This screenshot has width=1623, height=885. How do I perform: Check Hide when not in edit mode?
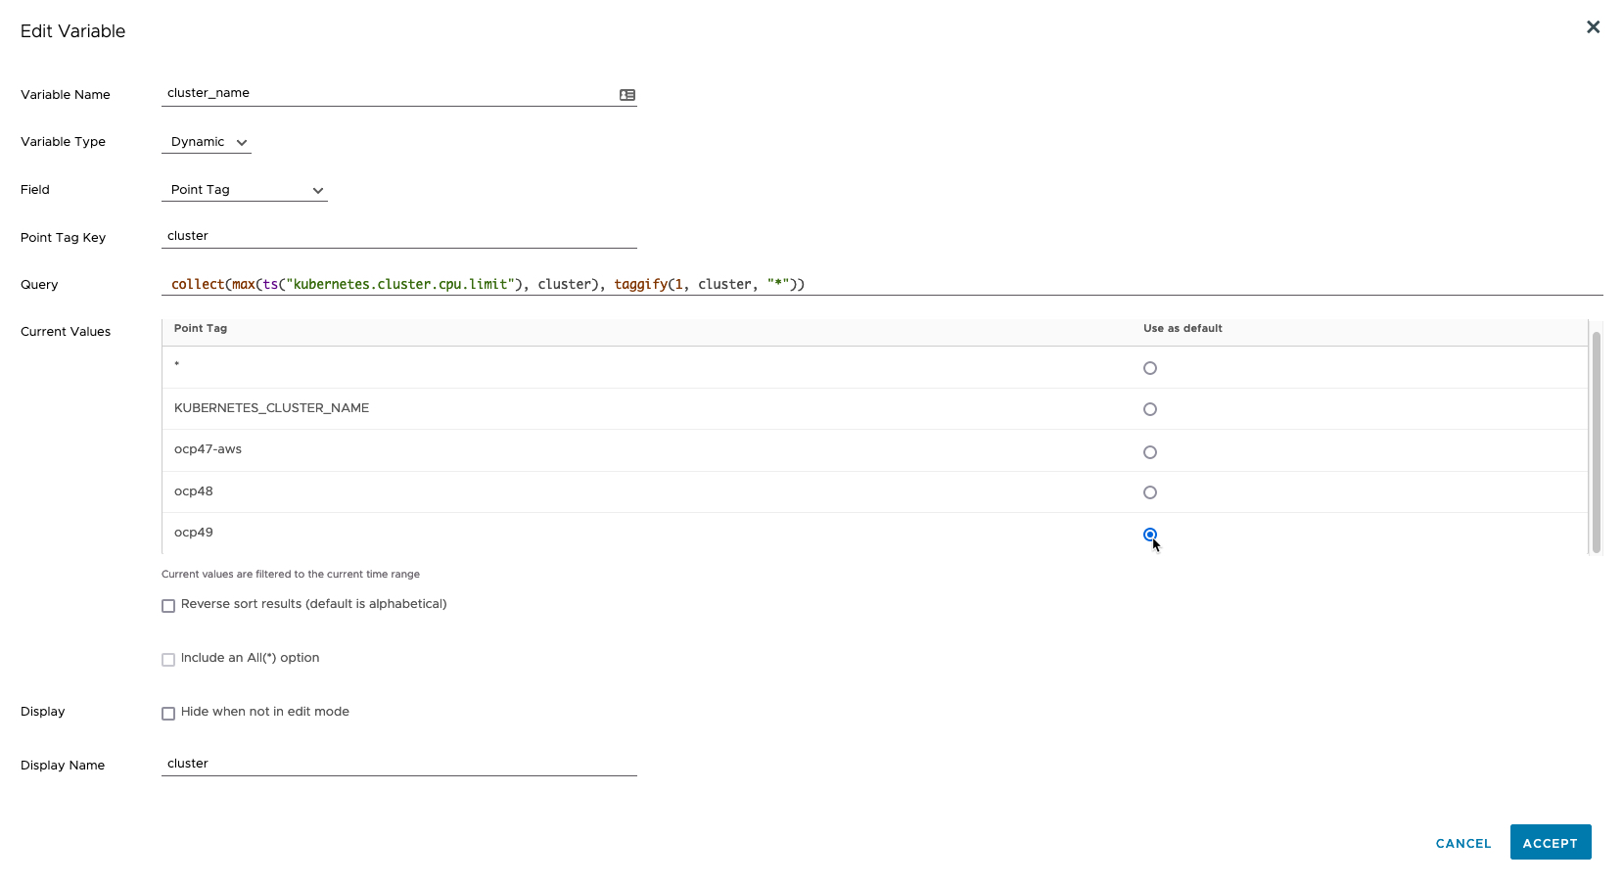click(x=168, y=714)
